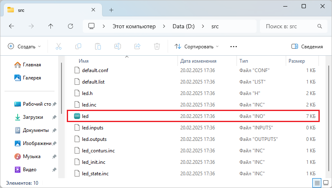This screenshot has width=332, height=188.
Task: Click the Delete trash bin icon
Action: pyautogui.click(x=157, y=46)
